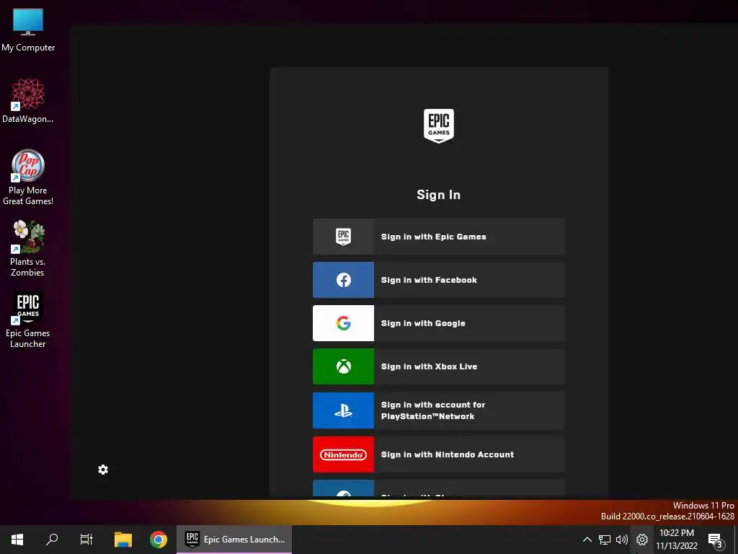738x554 pixels.
Task: Open notification center with 3 alerts
Action: tap(716, 540)
